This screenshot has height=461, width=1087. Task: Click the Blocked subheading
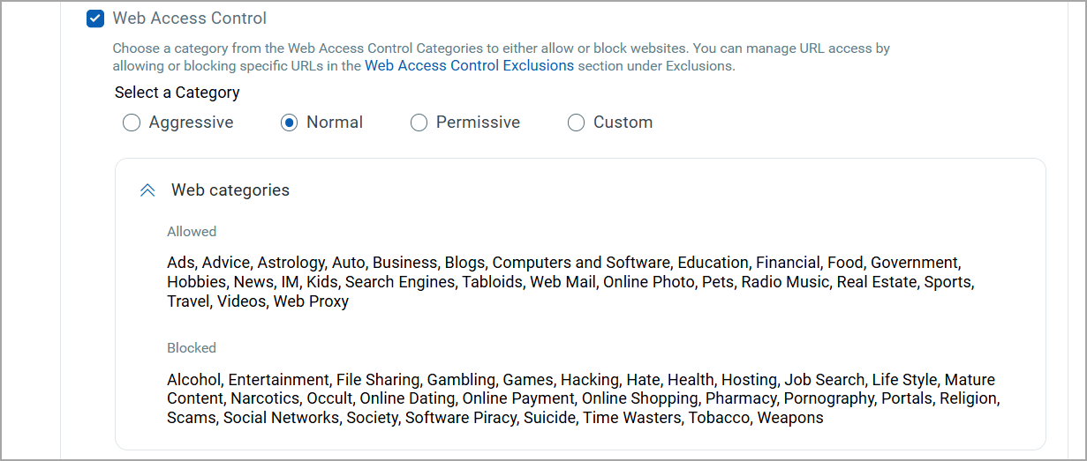pos(192,348)
